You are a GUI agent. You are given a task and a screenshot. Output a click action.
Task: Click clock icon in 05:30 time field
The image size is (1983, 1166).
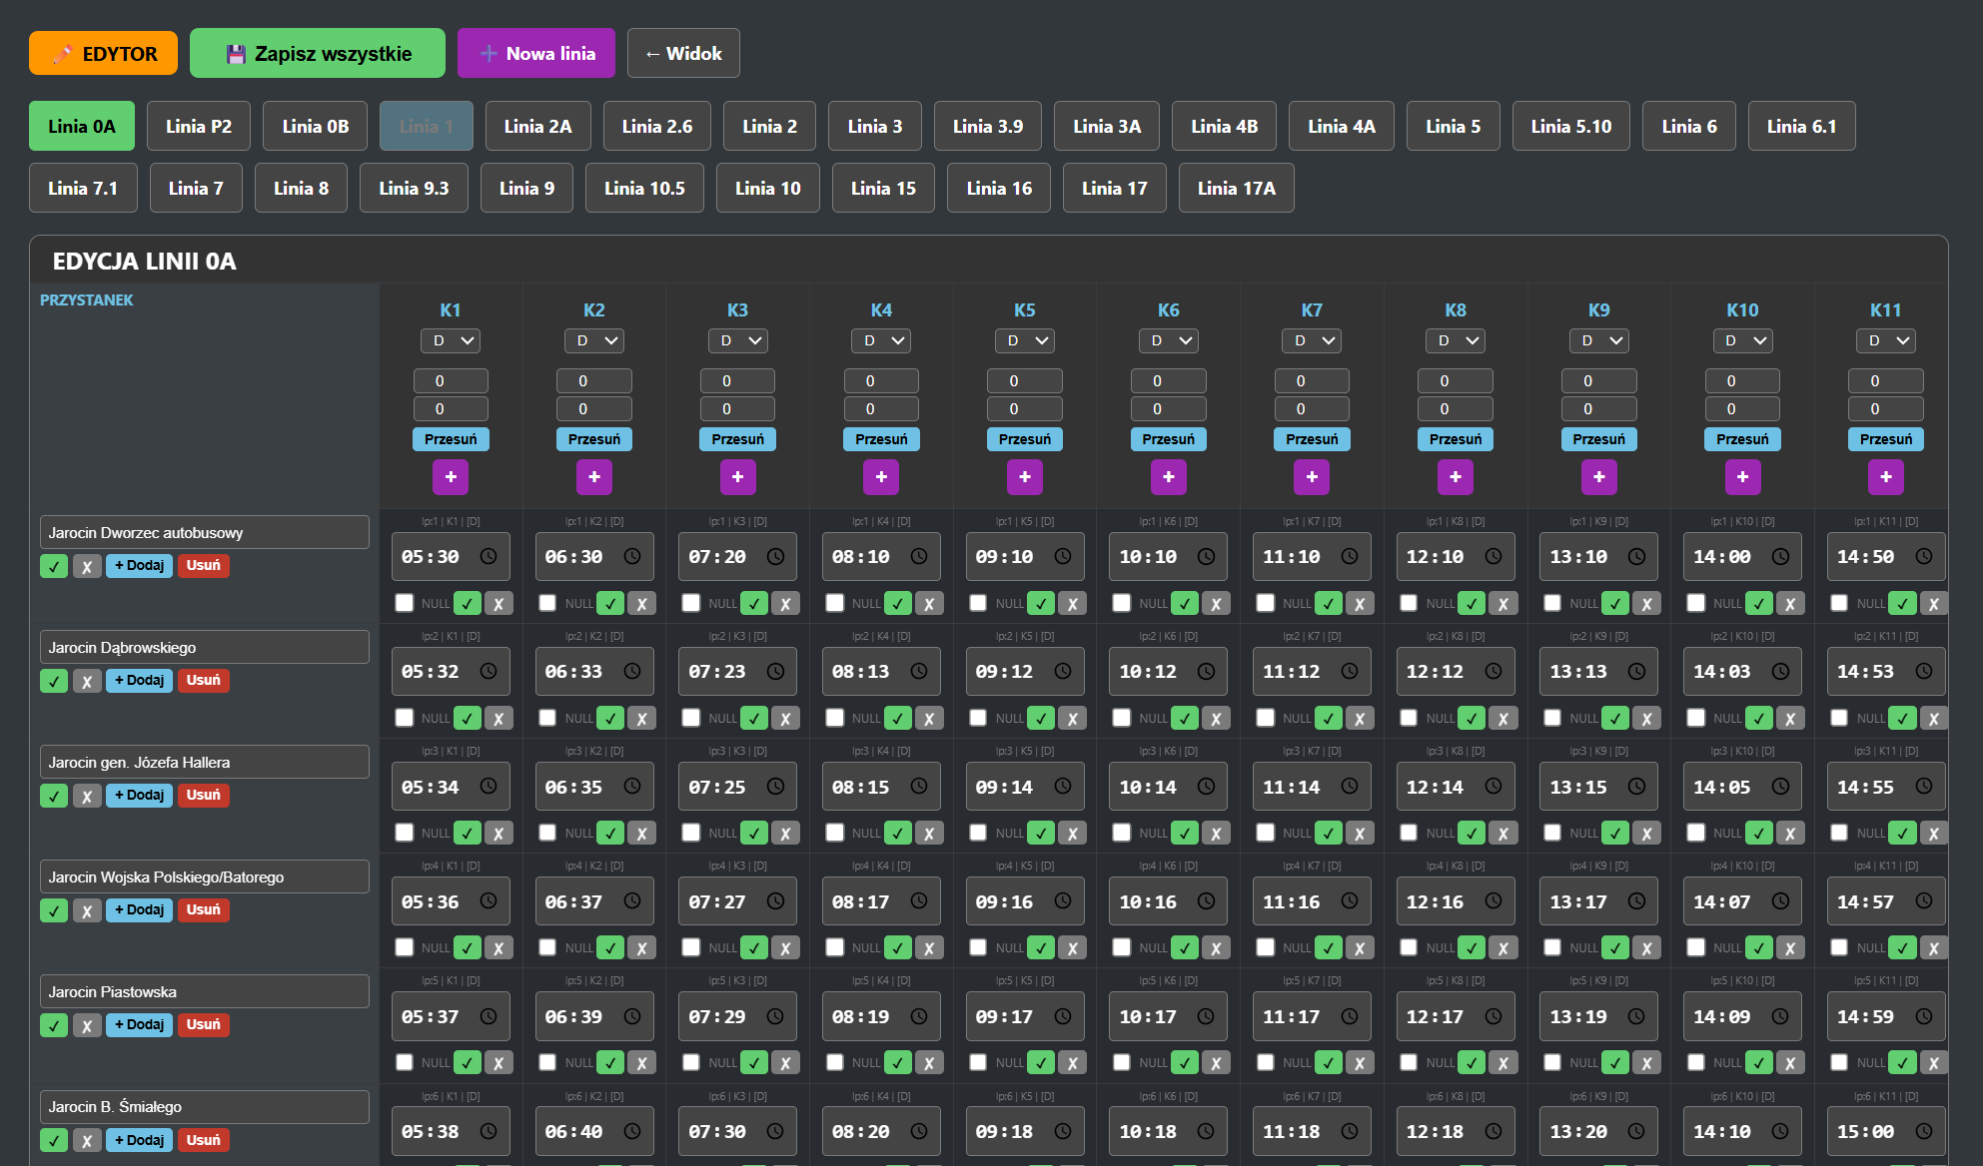(x=489, y=556)
